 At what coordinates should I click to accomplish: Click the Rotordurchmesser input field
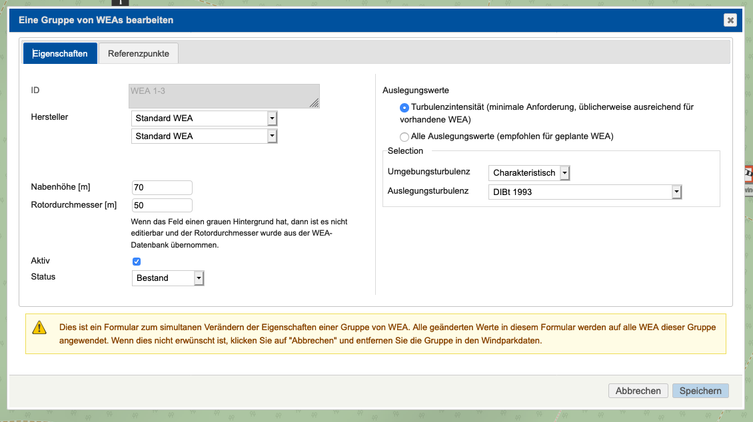click(161, 205)
